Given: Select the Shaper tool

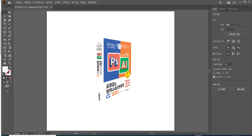Looking at the screenshot, I should (x=5, y=32).
